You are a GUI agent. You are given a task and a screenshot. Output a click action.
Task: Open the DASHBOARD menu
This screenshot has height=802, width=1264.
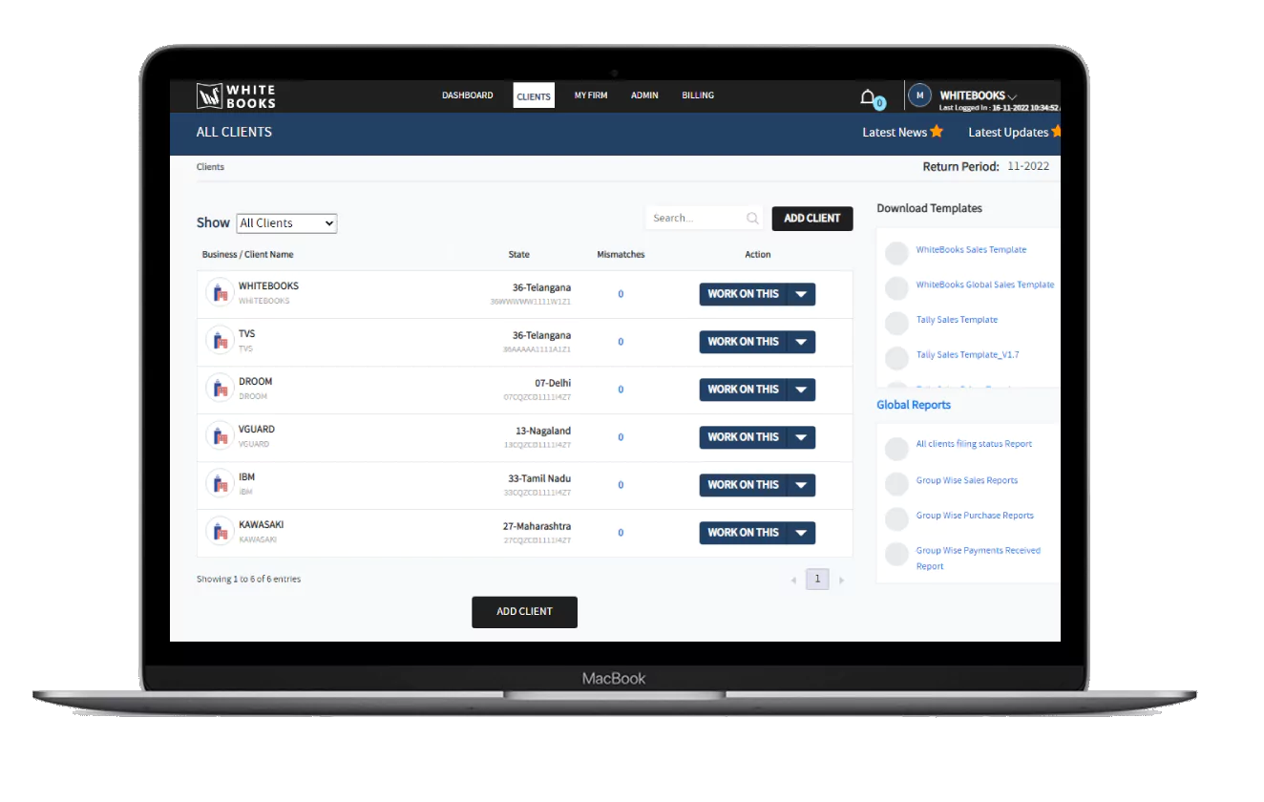[468, 95]
